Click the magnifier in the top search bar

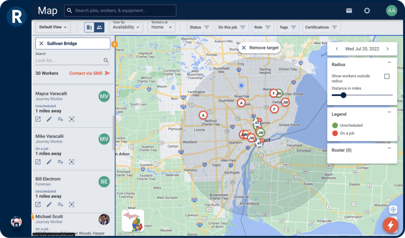point(69,11)
